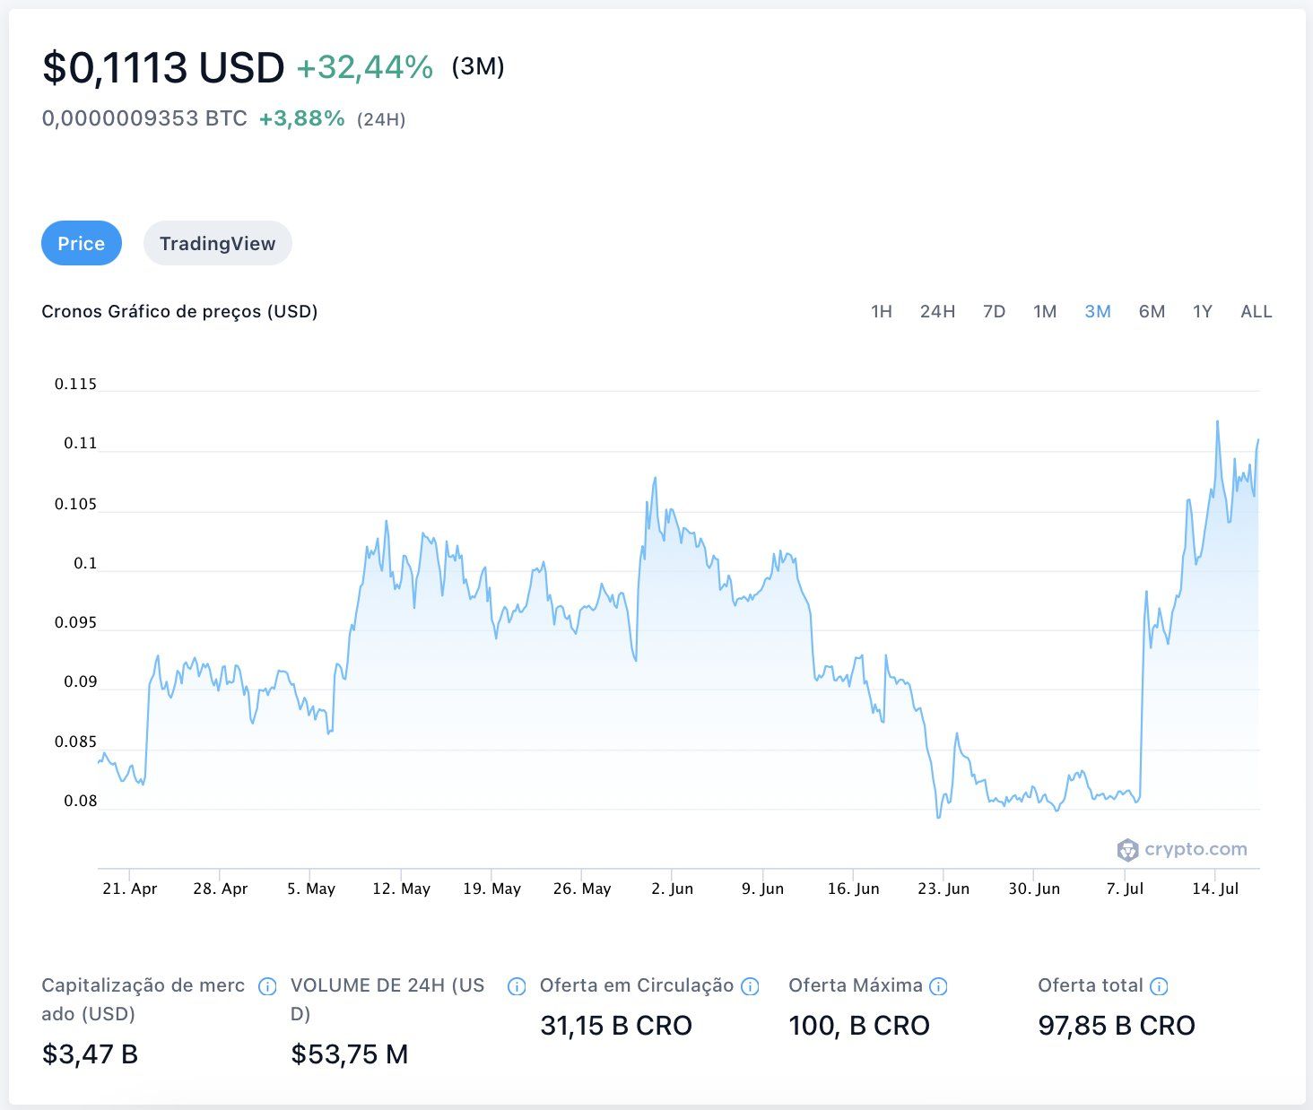Click the 14. Jul x-axis label
This screenshot has width=1313, height=1110.
[1215, 889]
